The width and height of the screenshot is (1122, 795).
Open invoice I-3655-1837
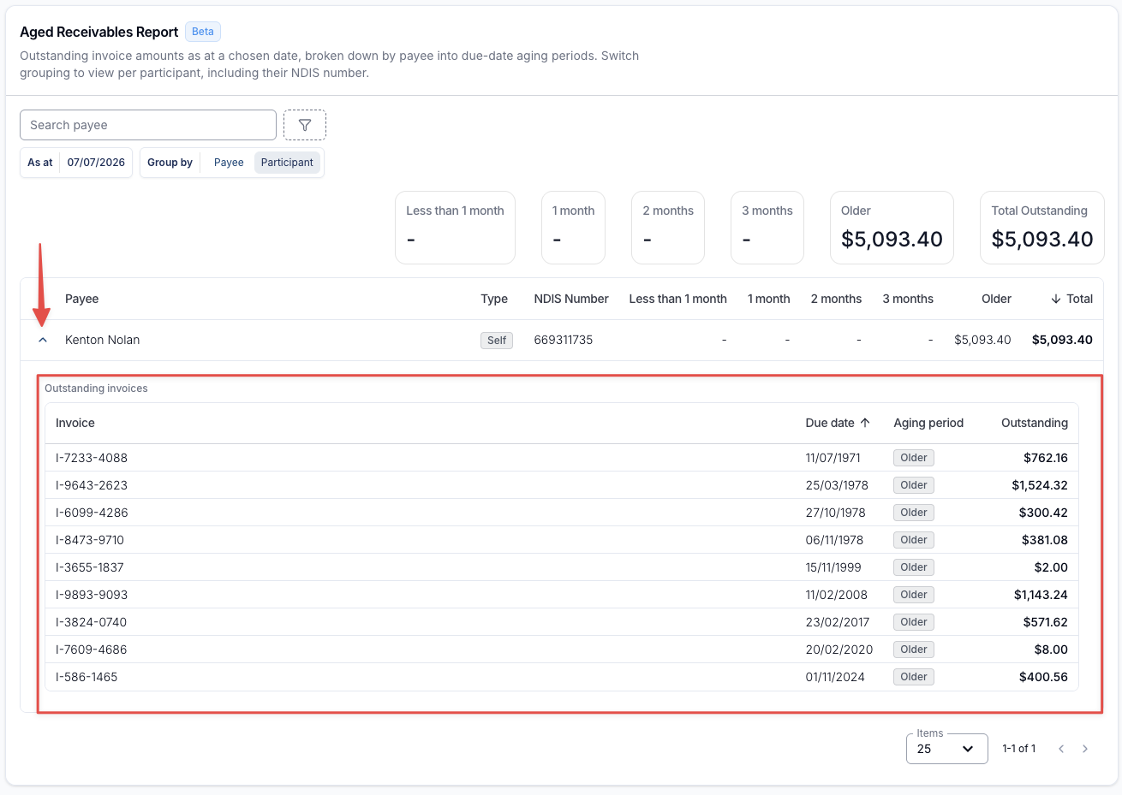[90, 567]
